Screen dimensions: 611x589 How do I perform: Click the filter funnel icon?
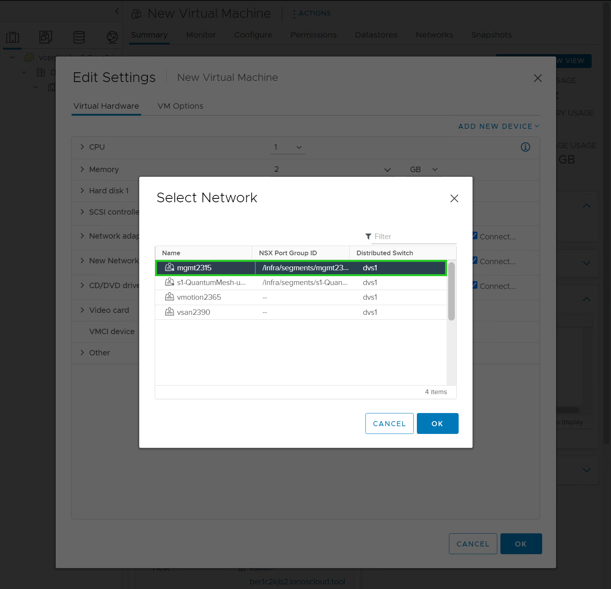(368, 236)
